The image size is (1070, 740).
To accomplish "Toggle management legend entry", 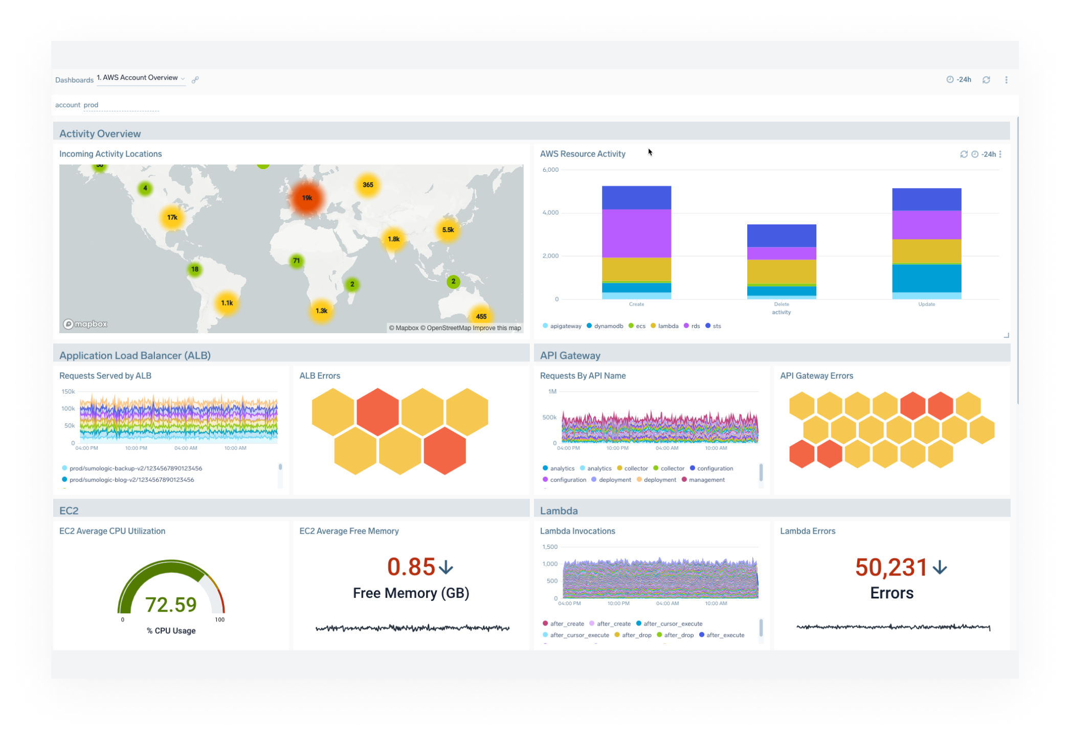I will click(703, 480).
